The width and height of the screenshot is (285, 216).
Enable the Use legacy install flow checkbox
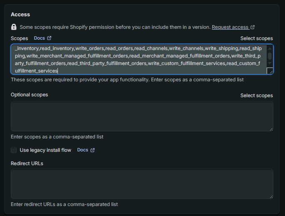pos(14,150)
